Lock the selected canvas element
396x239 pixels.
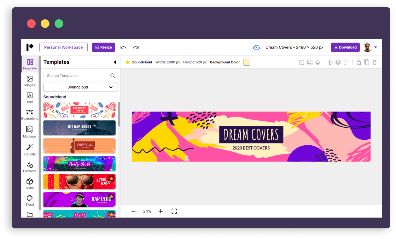click(x=358, y=62)
